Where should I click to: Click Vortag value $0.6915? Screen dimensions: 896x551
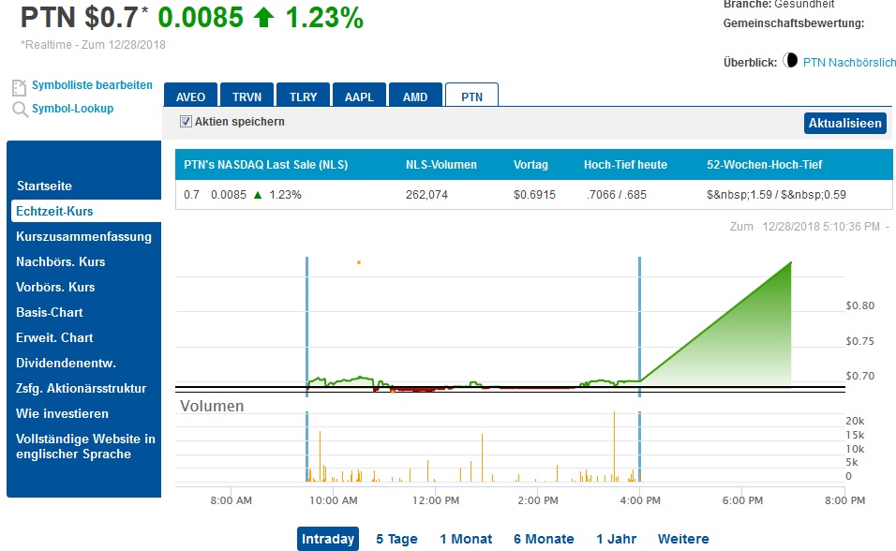pyautogui.click(x=534, y=195)
